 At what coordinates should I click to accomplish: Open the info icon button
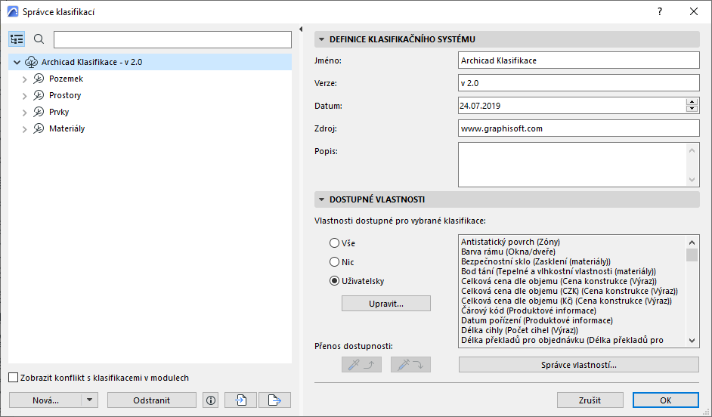211,400
